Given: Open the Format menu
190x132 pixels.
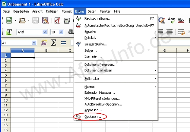Looking at the screenshot, I should tap(67, 11).
